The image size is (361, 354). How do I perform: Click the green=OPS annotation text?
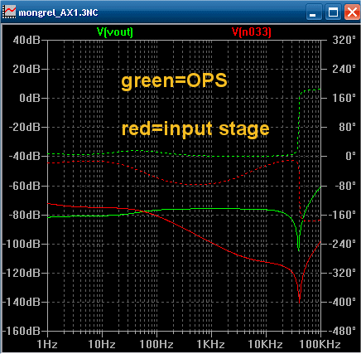(x=174, y=81)
